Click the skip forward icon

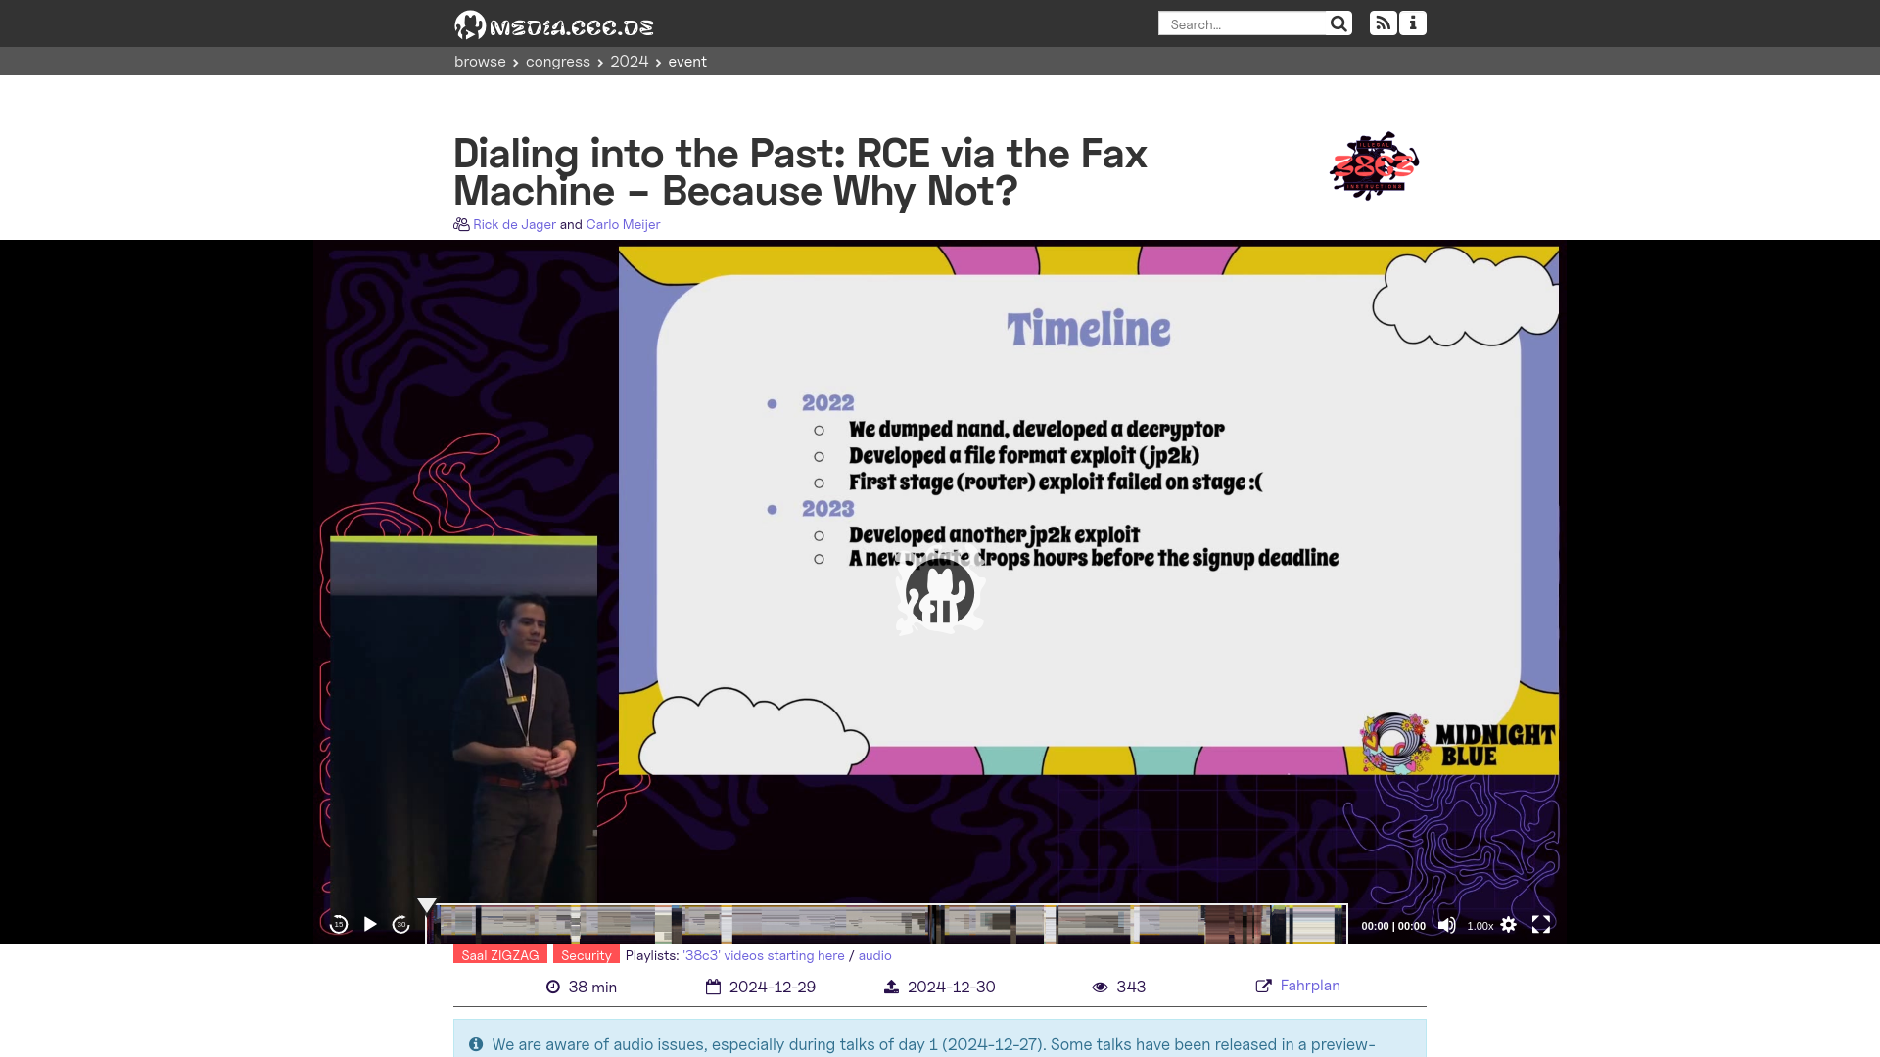pos(400,924)
